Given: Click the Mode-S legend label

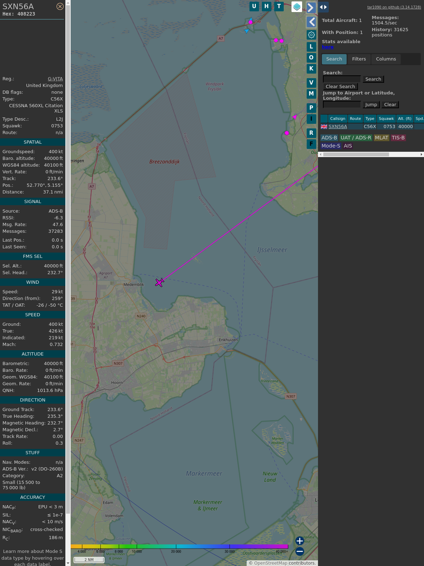Looking at the screenshot, I should [x=331, y=146].
